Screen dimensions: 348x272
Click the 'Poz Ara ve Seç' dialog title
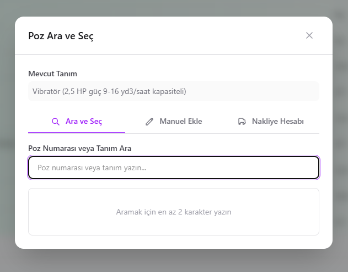click(x=61, y=36)
